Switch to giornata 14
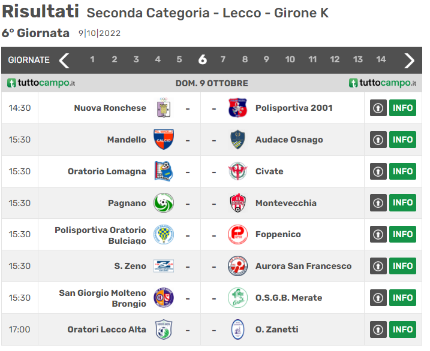 pyautogui.click(x=381, y=60)
